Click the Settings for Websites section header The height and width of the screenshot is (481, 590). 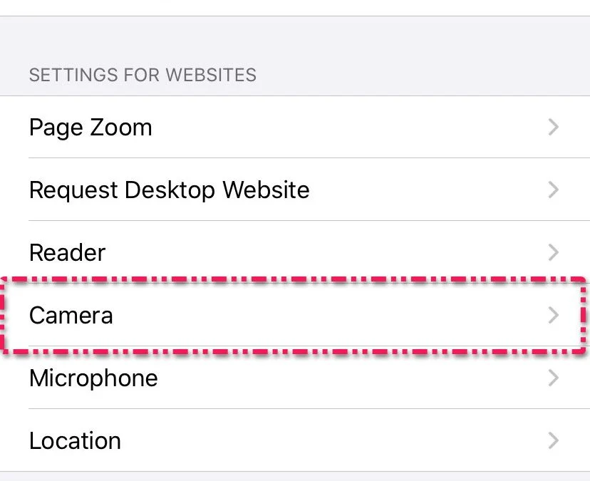point(143,75)
